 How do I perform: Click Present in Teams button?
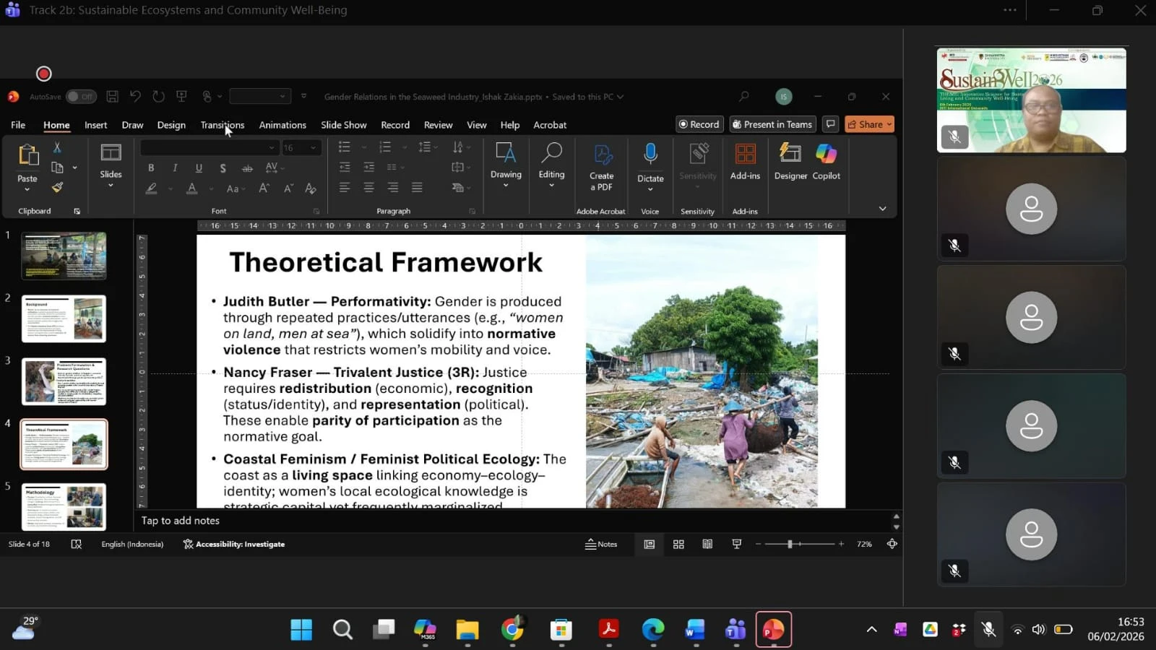[x=772, y=124]
